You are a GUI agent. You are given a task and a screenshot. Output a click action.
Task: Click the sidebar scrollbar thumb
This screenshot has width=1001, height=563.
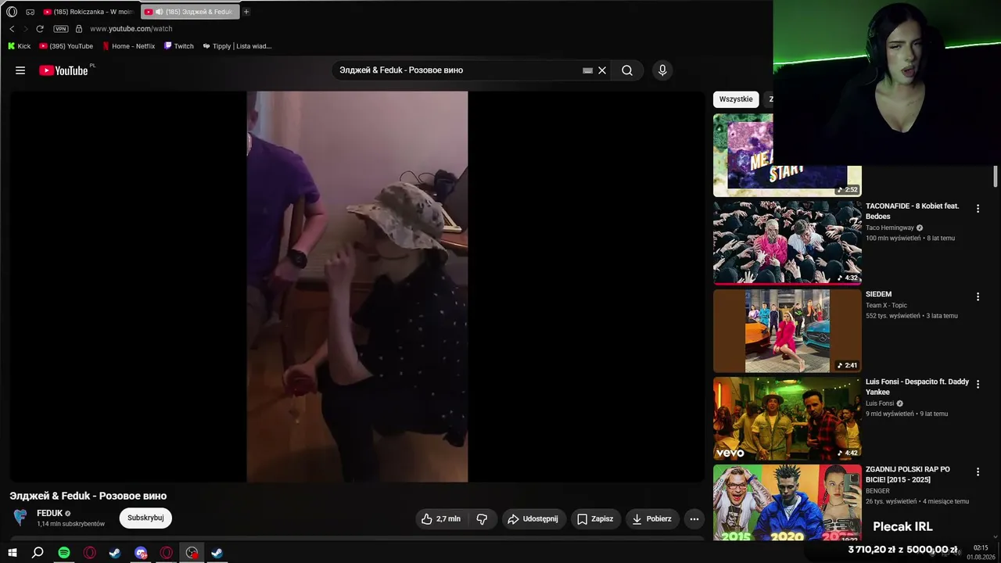[x=996, y=177]
